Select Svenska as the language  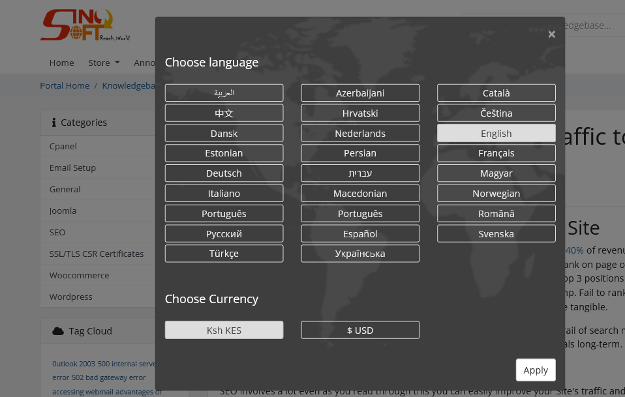point(496,233)
